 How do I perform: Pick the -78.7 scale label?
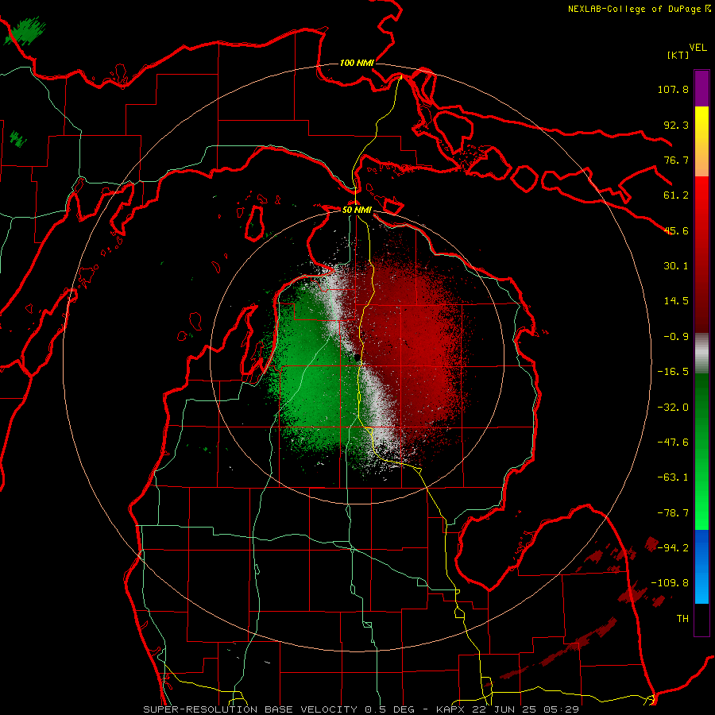[673, 513]
